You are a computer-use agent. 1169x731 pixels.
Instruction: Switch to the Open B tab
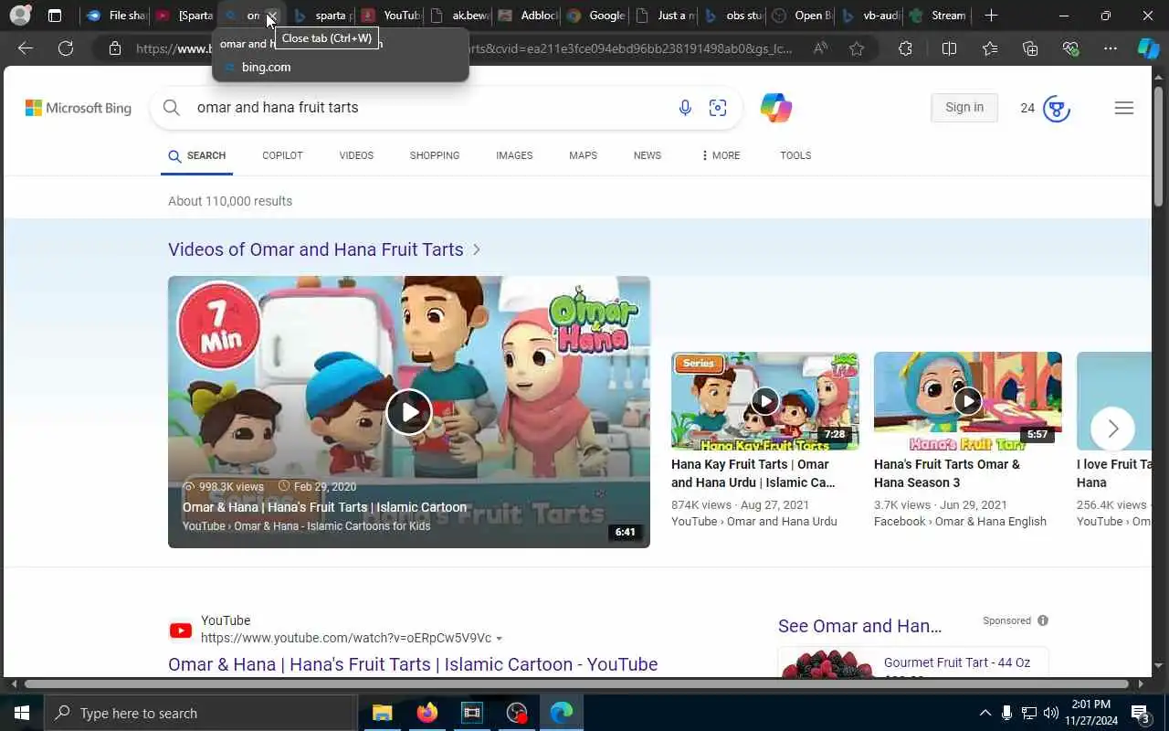tap(801, 16)
